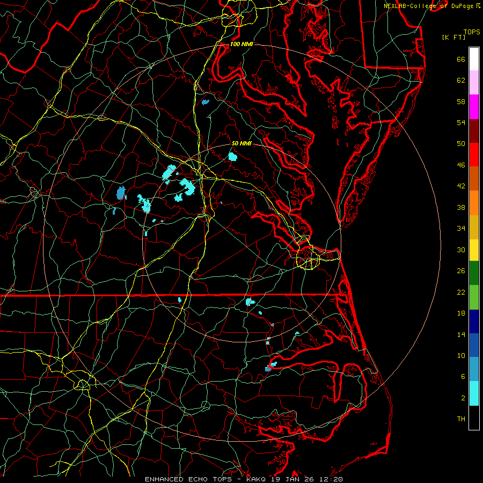
Task: Pick the medium blue legend swatch
Action: 474,345
